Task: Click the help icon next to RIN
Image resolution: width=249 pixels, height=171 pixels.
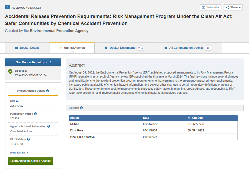Action: 17,101
